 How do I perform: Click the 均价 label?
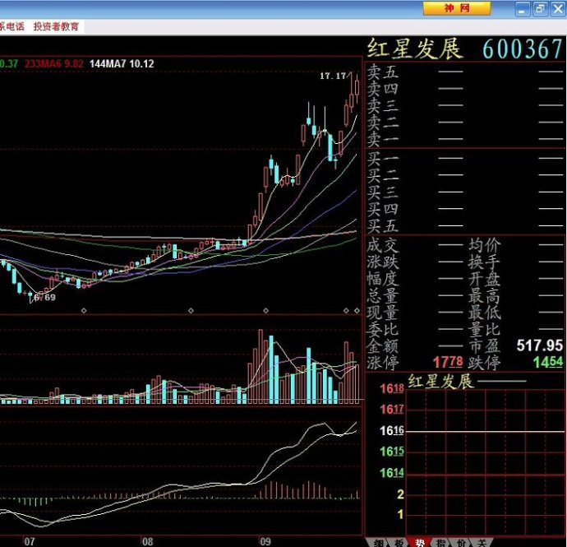(485, 245)
